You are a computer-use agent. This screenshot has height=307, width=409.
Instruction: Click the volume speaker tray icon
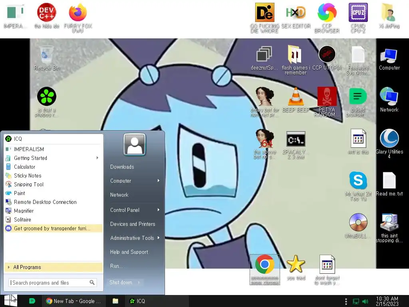365,301
